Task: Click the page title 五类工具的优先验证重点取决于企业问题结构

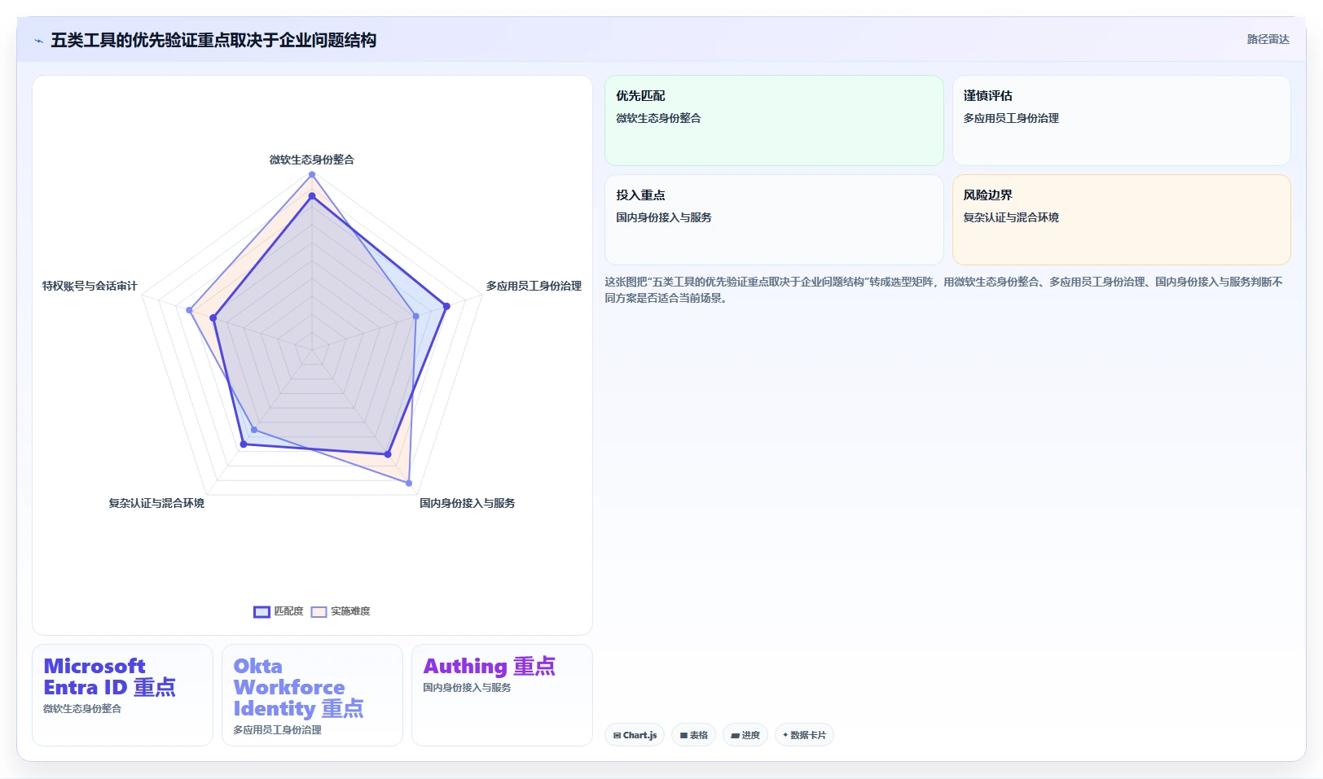Action: pyautogui.click(x=213, y=41)
